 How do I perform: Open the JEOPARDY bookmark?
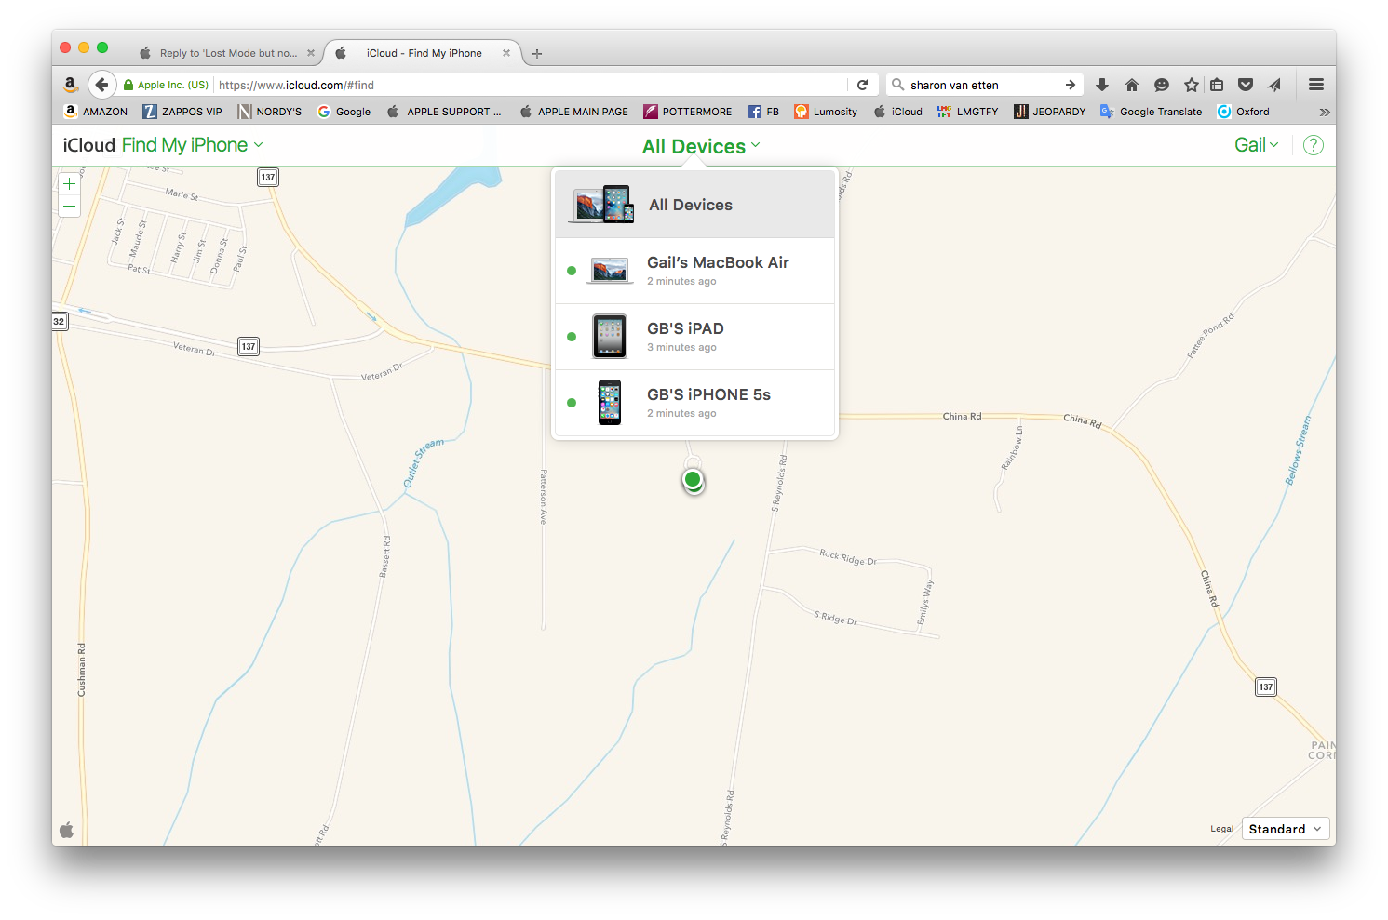[1050, 112]
